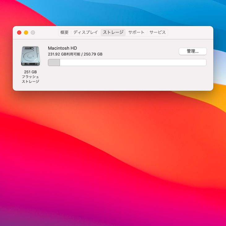Select the Macintosh HD volume name
This screenshot has height=226, width=226.
[63, 48]
